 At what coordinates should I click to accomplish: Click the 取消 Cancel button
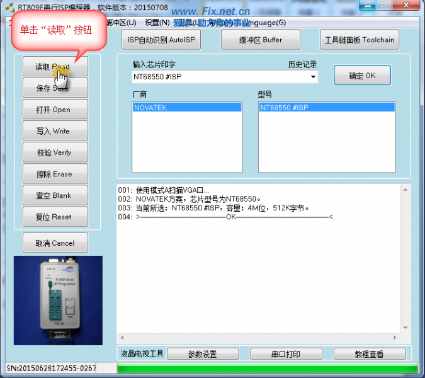pyautogui.click(x=55, y=243)
